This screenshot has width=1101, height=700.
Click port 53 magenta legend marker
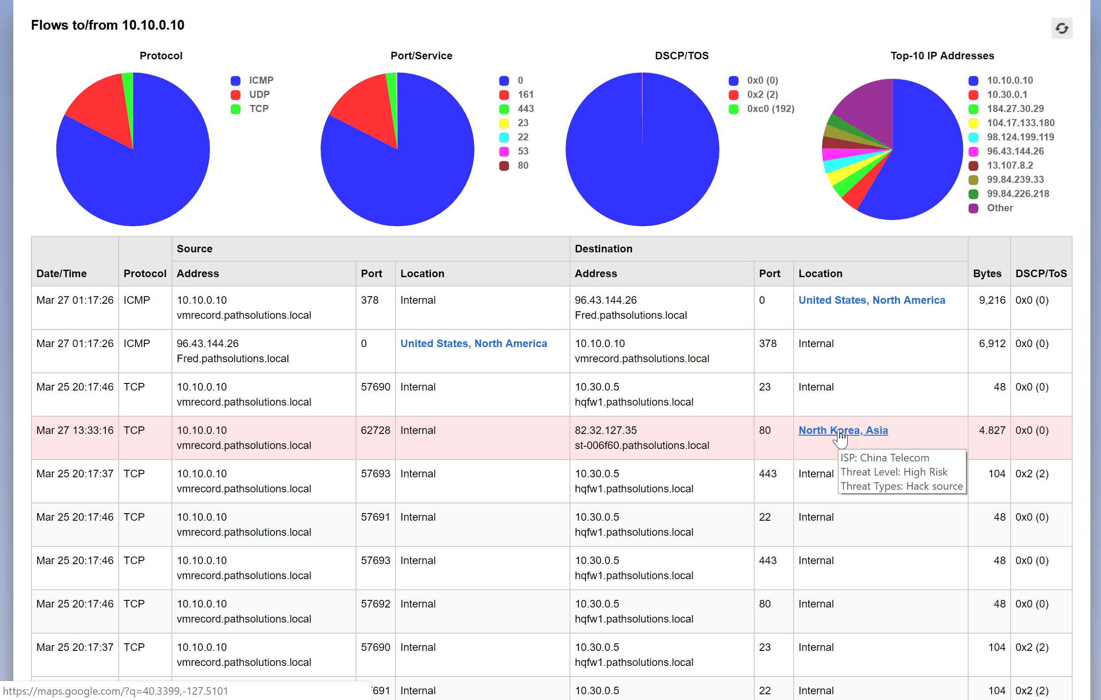[x=504, y=151]
